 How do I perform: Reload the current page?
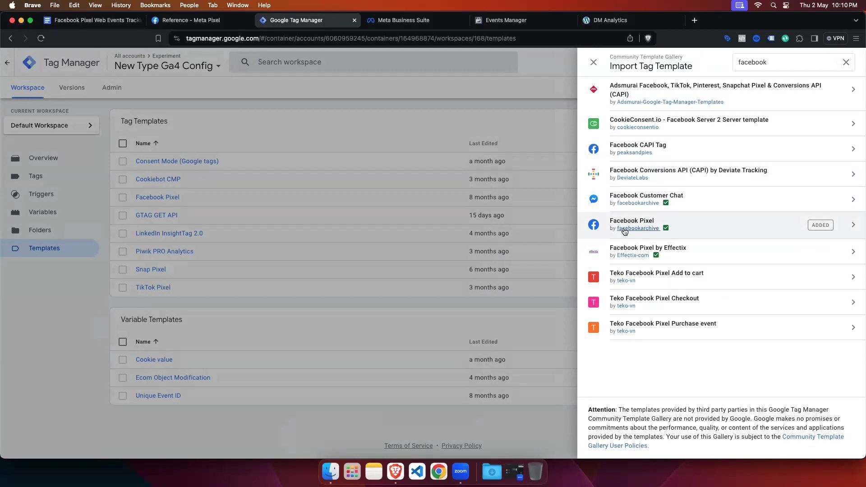pos(41,38)
